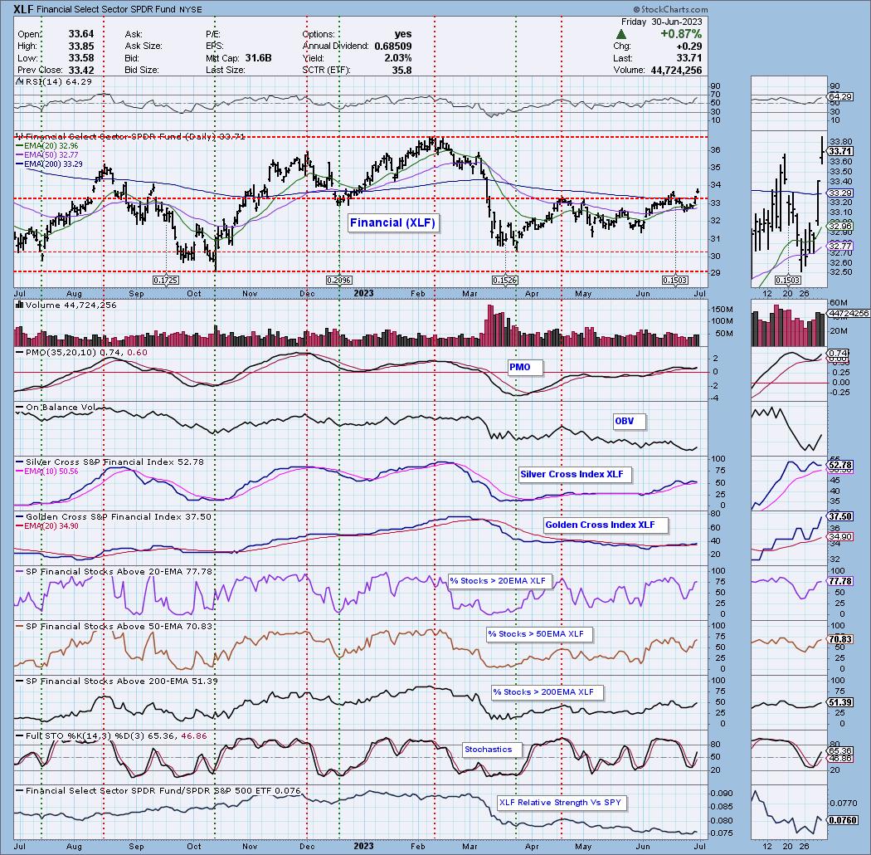Click the 0.1503 marker on main chart
The height and width of the screenshot is (855, 871).
click(675, 281)
